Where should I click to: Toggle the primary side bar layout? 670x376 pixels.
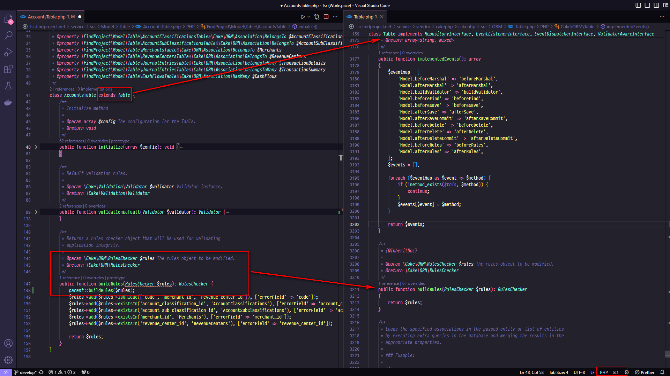coord(638,5)
